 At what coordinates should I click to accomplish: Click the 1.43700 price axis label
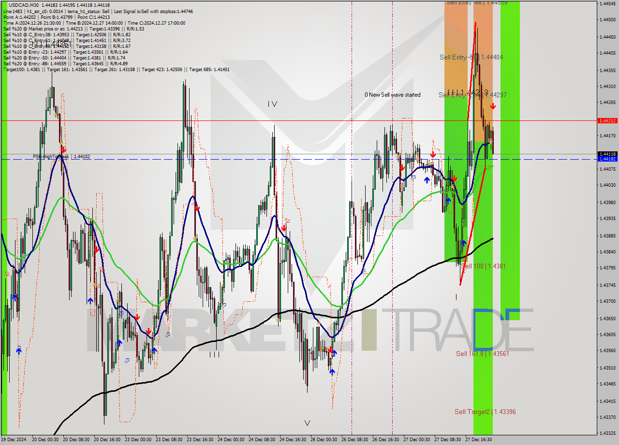point(607,301)
